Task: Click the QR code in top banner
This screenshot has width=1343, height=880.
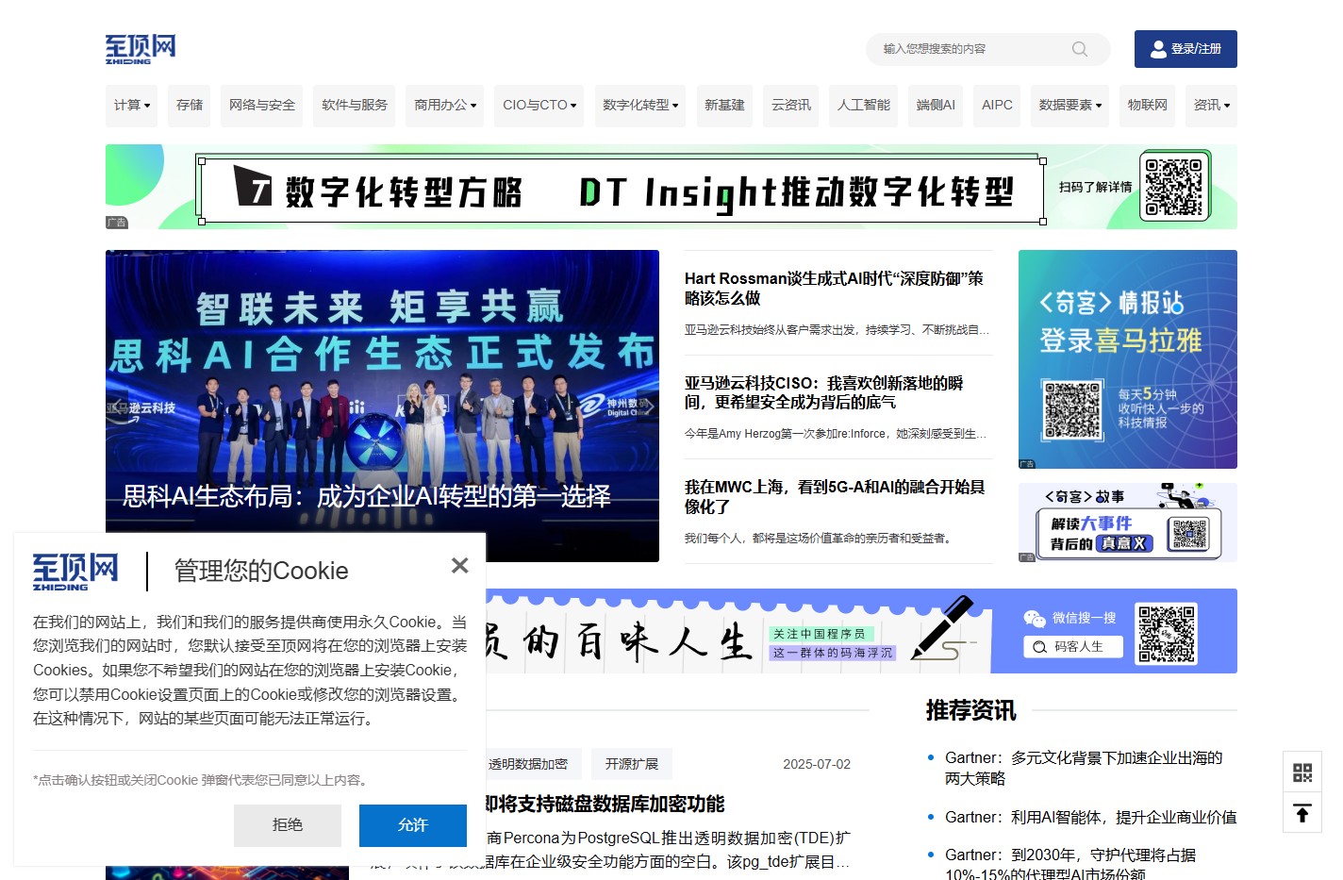Action: tap(1174, 187)
